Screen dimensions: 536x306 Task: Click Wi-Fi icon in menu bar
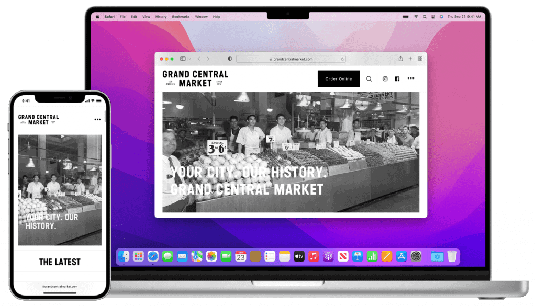point(416,16)
